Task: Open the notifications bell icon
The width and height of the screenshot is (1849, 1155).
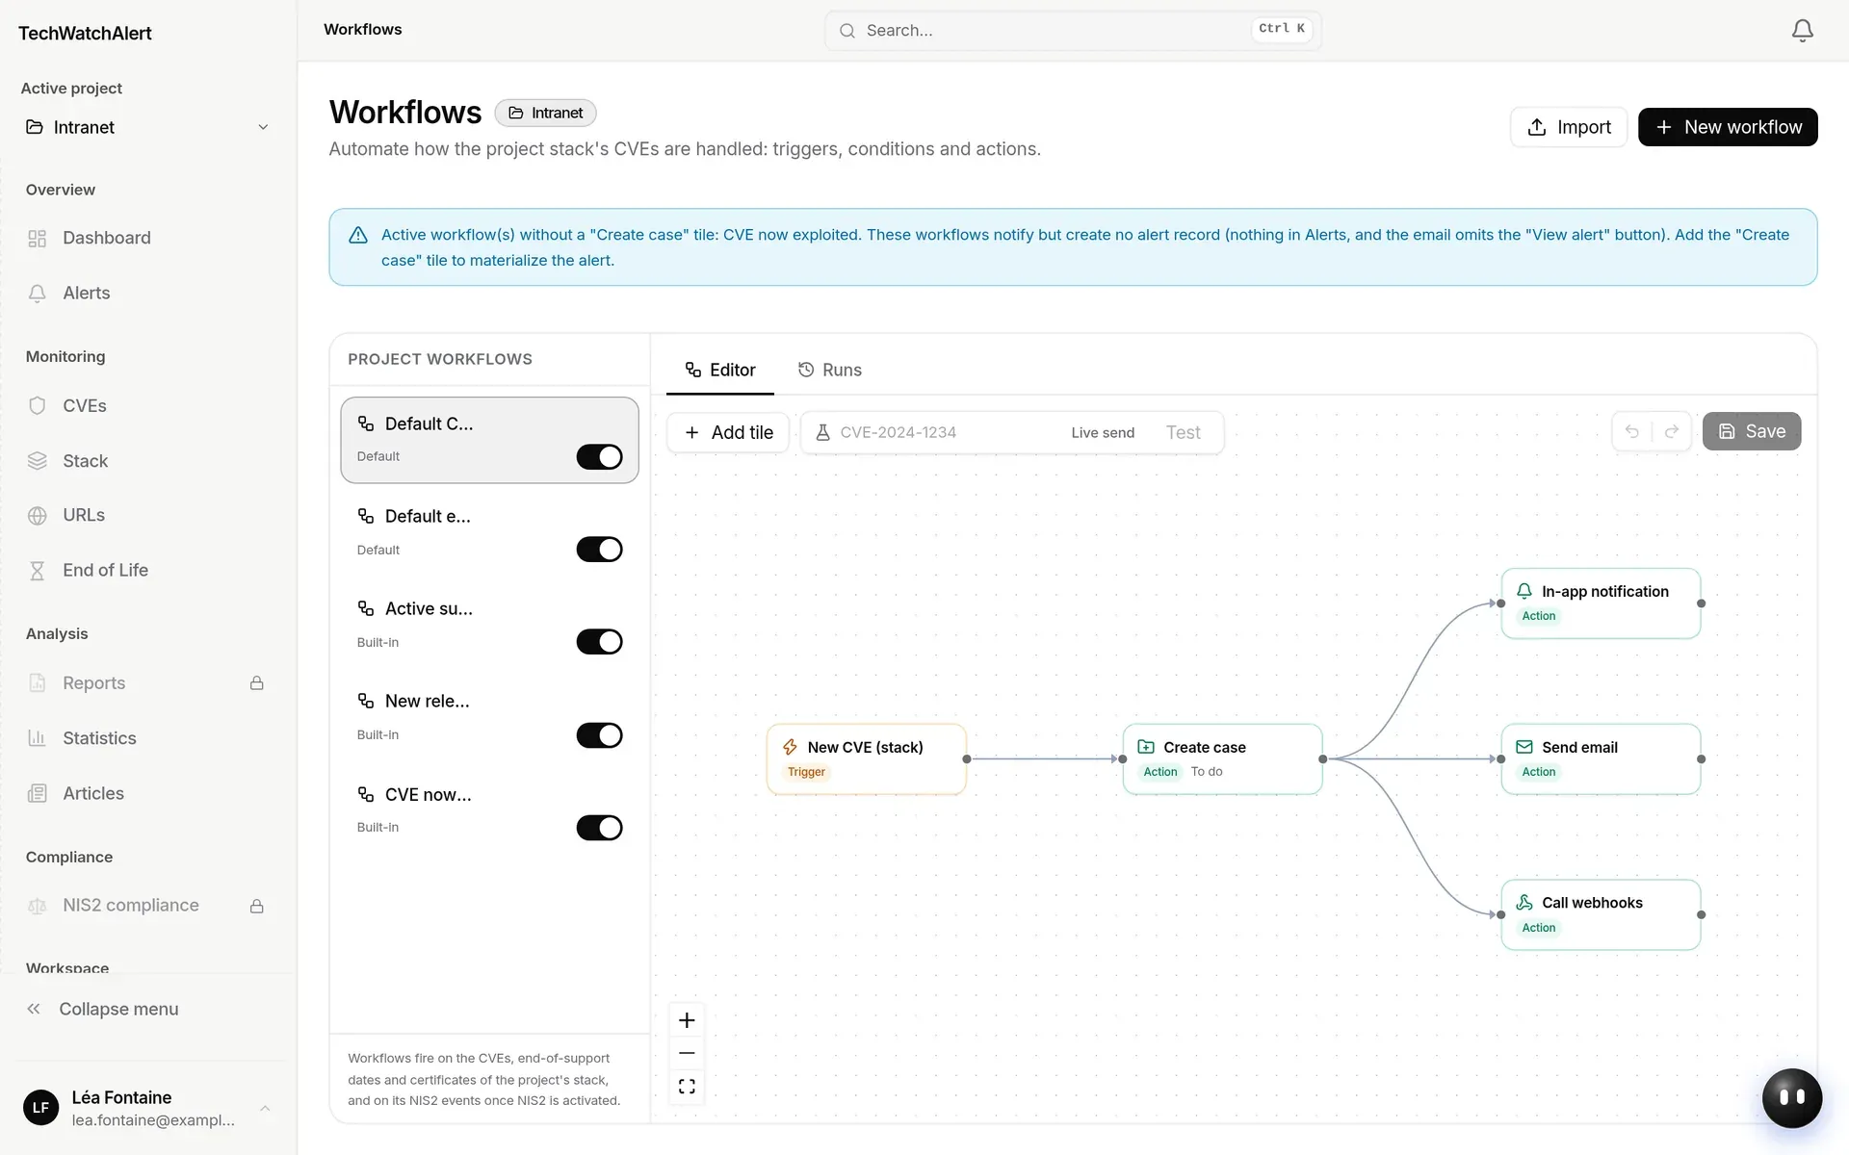Action: [x=1802, y=31]
